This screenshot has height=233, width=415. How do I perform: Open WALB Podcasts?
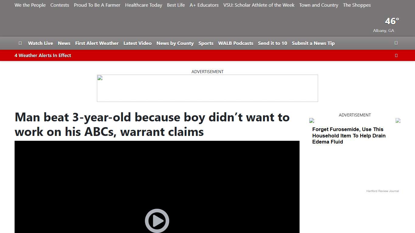point(235,43)
